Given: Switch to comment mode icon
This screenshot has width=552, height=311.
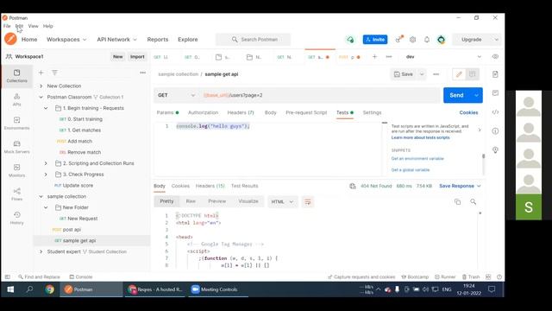Looking at the screenshot, I should 472,74.
